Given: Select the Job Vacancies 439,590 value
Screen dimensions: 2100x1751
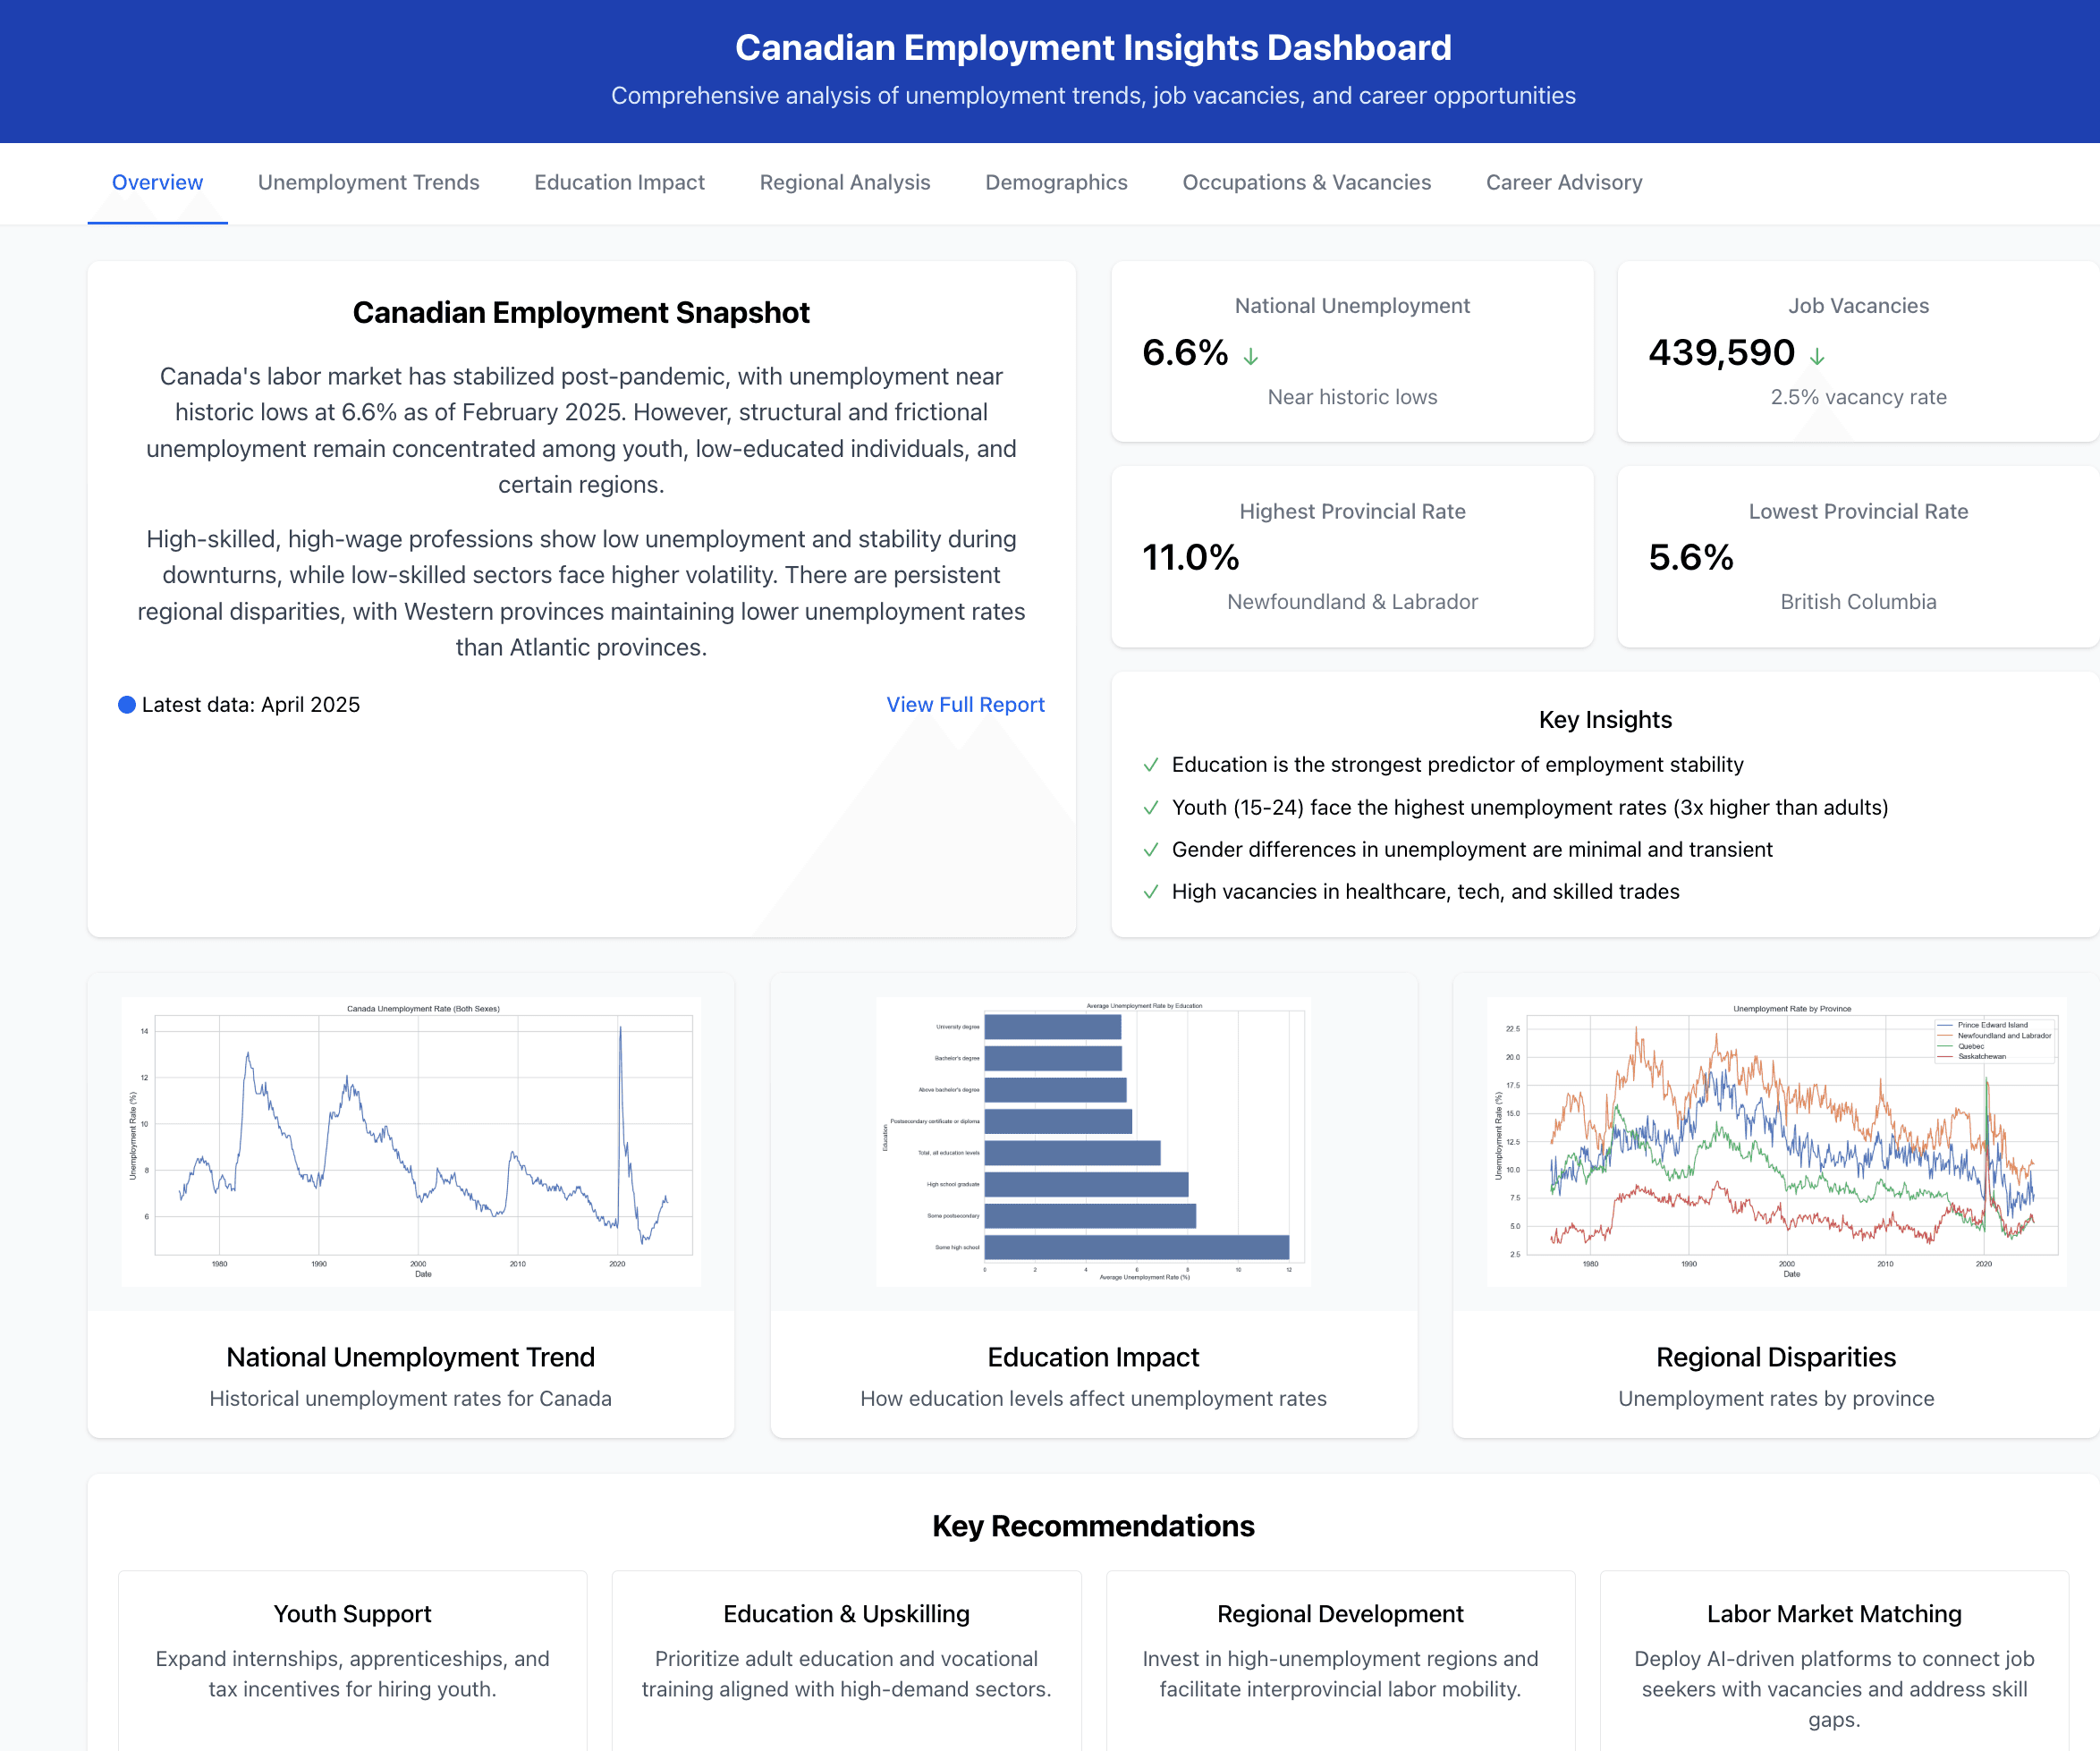Looking at the screenshot, I should pos(1721,353).
